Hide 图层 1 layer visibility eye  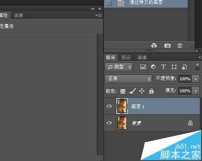pyautogui.click(x=109, y=106)
